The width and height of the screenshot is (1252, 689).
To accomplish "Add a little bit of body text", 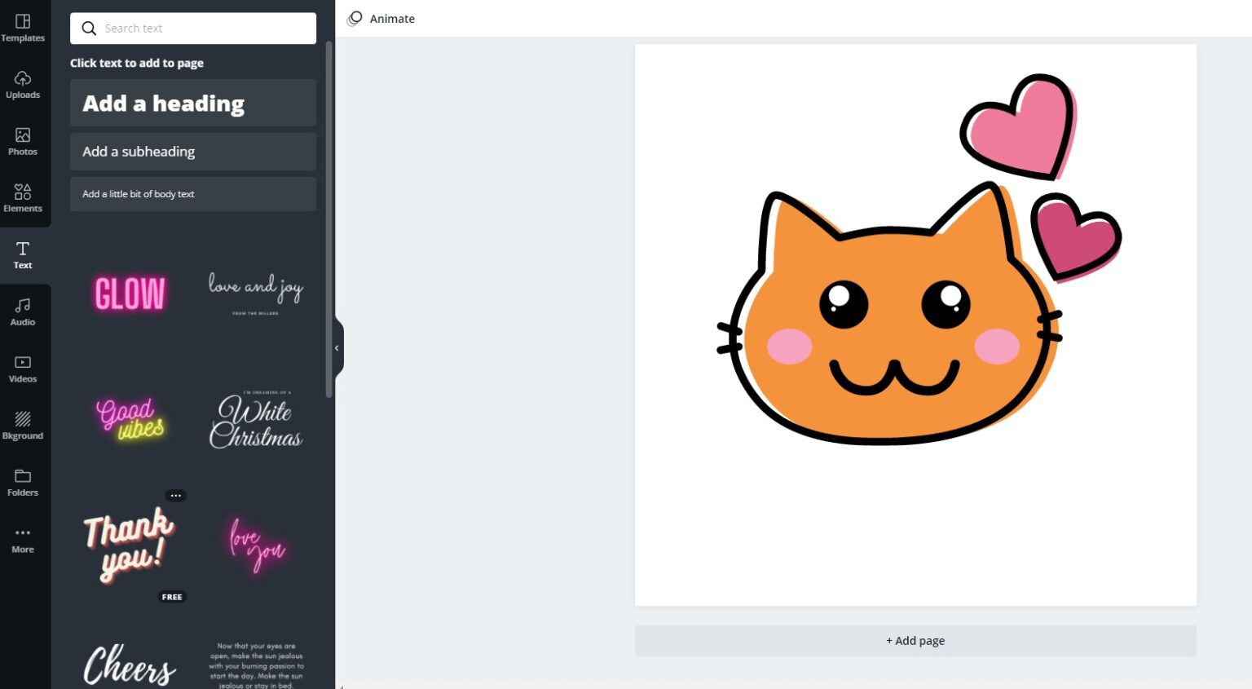I will pos(193,194).
